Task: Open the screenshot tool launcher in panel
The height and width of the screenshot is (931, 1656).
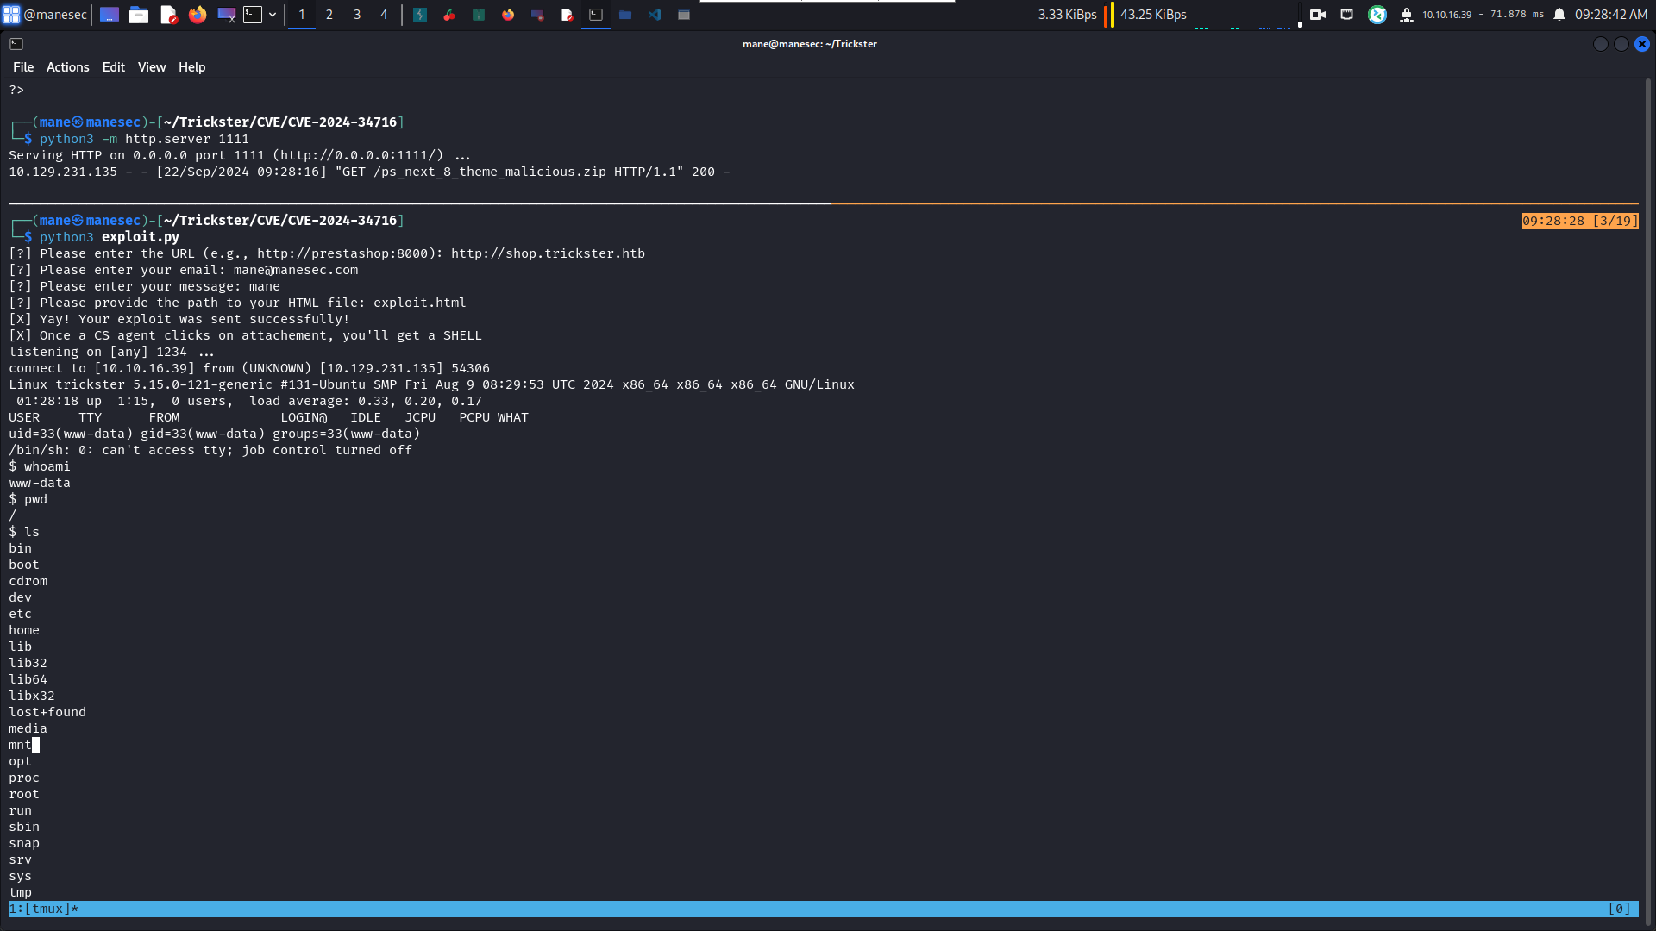Action: pos(227,15)
